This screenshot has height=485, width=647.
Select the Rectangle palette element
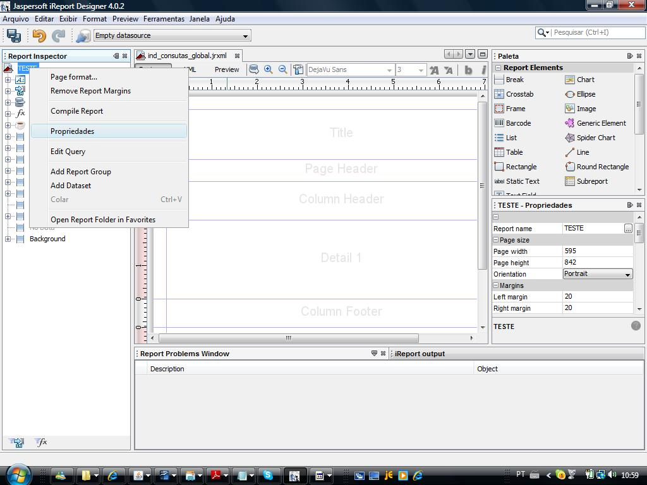tap(516, 167)
